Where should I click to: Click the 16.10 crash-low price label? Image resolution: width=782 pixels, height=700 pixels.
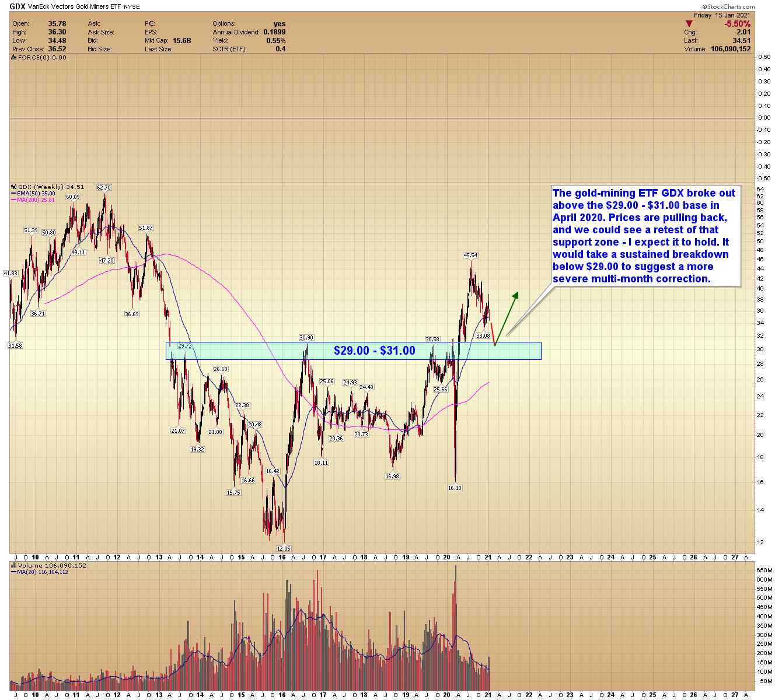click(x=455, y=488)
